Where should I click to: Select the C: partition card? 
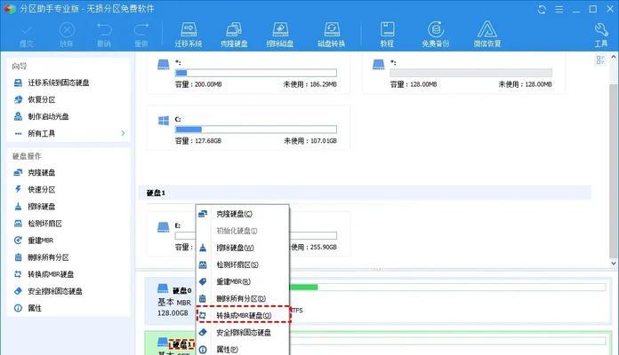click(x=248, y=128)
